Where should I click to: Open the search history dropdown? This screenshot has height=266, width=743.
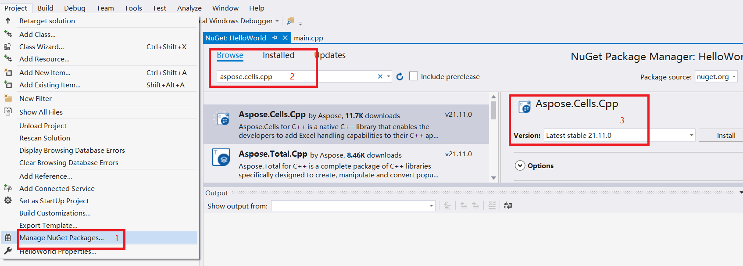click(388, 76)
